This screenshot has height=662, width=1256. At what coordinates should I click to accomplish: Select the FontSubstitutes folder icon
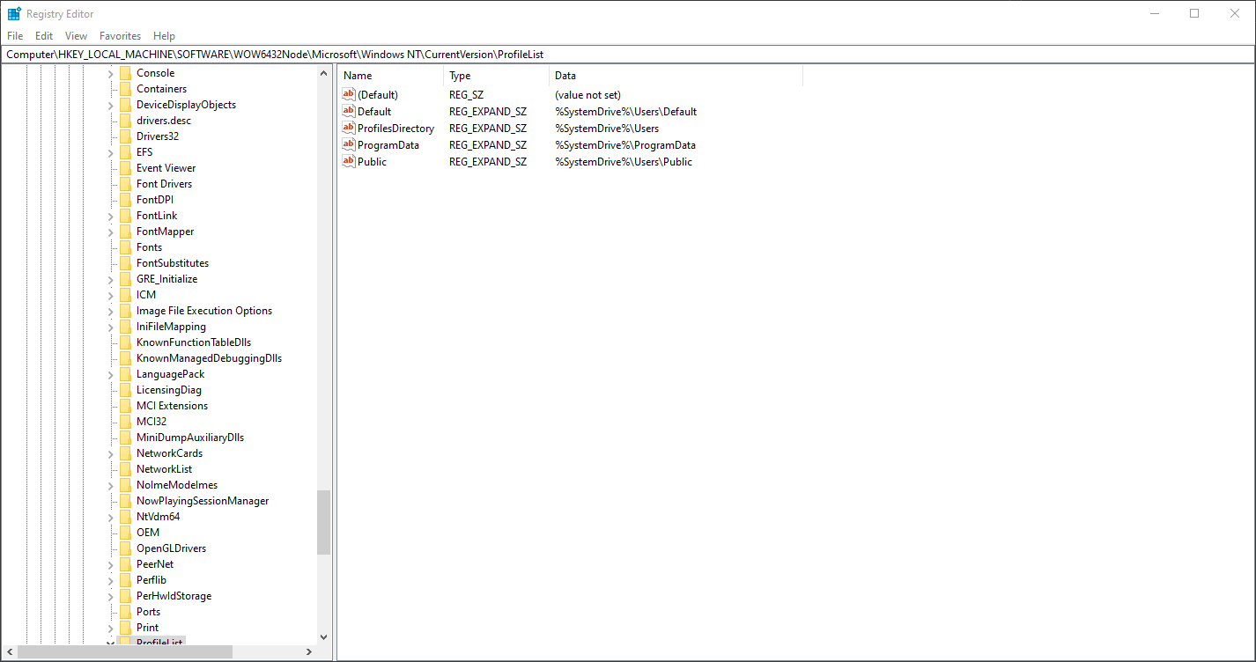click(125, 263)
